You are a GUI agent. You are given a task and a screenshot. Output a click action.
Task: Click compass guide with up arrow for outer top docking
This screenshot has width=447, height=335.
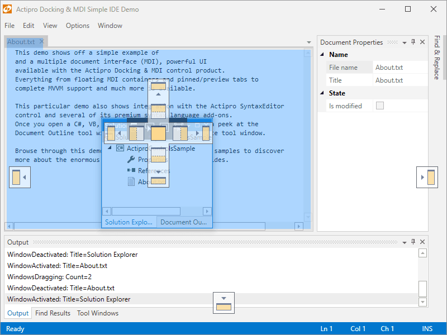pos(158,89)
